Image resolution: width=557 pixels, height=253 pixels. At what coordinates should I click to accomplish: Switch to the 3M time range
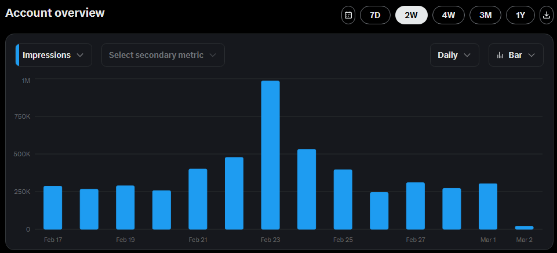(x=485, y=15)
